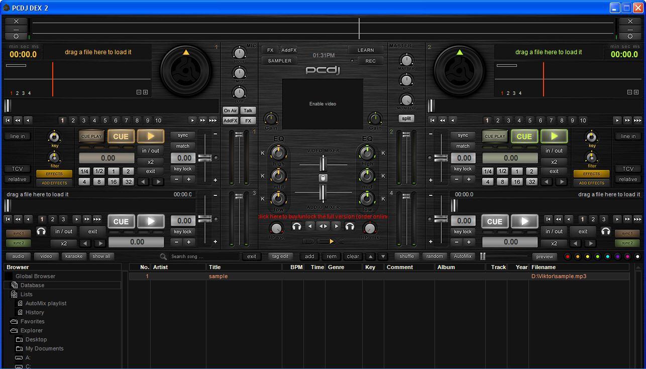Select AutoMix playlist in tree
The width and height of the screenshot is (646, 369).
click(46, 303)
